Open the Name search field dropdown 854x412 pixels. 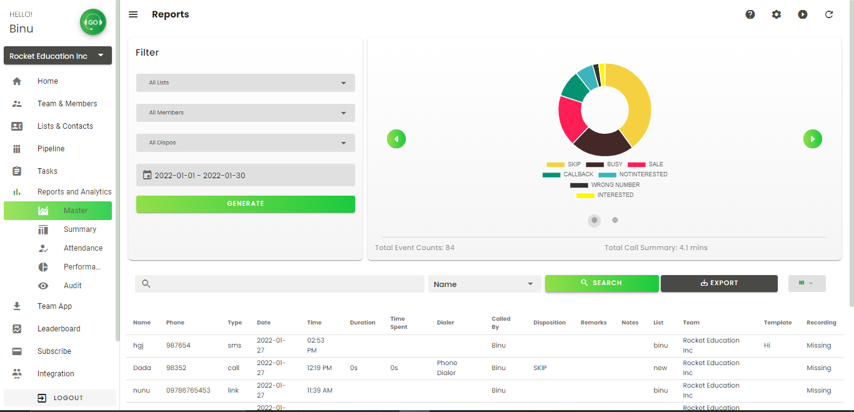[485, 284]
